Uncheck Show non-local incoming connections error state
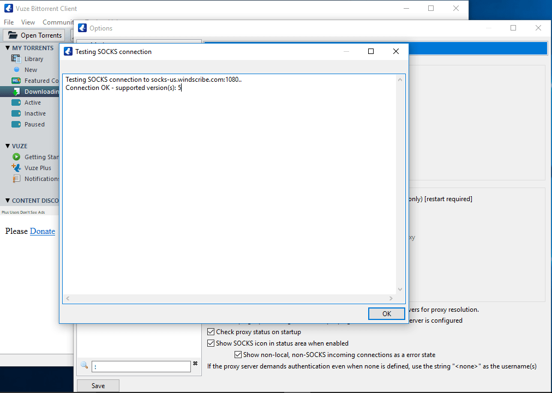Viewport: 552px width, 393px height. [238, 355]
